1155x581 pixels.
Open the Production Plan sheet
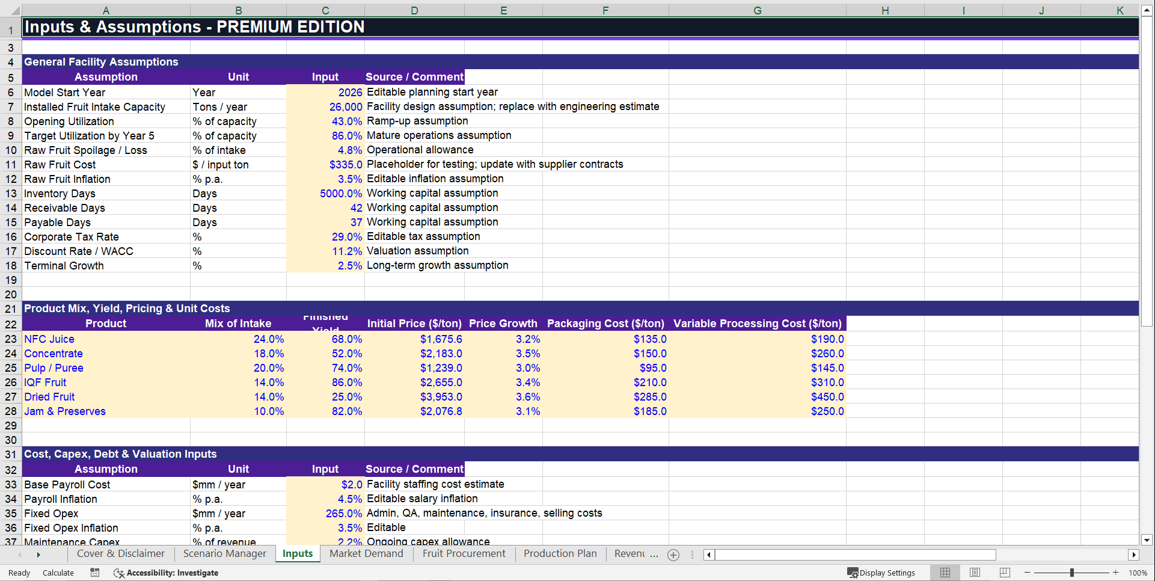point(560,554)
